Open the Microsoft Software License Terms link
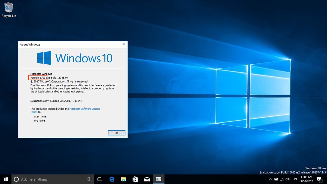 [x=85, y=109]
